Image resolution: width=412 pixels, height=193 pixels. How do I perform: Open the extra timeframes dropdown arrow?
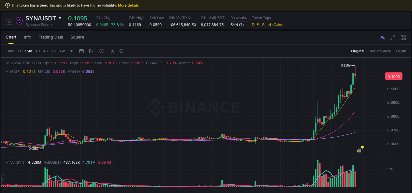click(x=71, y=51)
